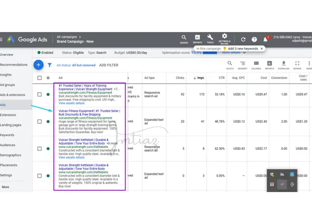Open Audiences in sidebar
The height and width of the screenshot is (220, 312).
tap(8, 145)
